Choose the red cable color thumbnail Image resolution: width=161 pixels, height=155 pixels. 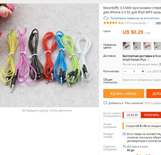[x=147, y=46]
